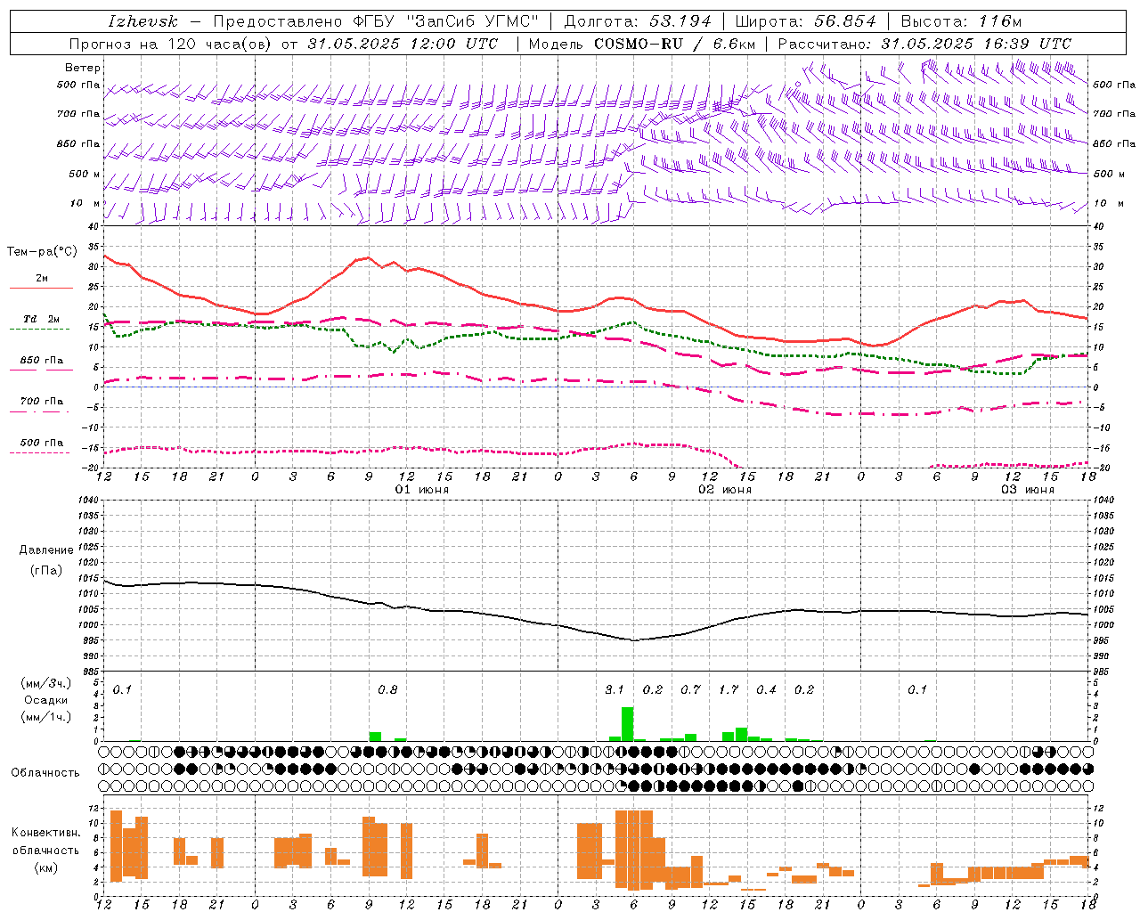Click the 0.7 precipitation amount value
This screenshot has height=912, width=1140.
click(x=690, y=689)
